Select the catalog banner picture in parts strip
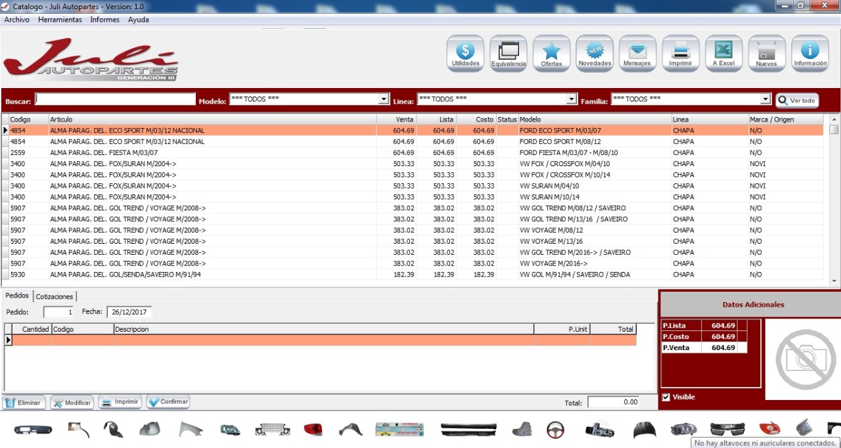841x448 pixels. [x=399, y=430]
